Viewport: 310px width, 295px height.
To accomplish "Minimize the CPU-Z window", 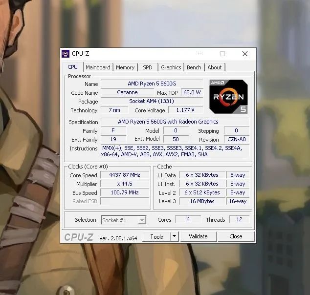I will (x=200, y=54).
